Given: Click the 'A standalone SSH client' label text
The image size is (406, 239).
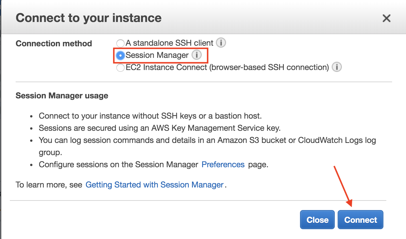Looking at the screenshot, I should pos(169,43).
